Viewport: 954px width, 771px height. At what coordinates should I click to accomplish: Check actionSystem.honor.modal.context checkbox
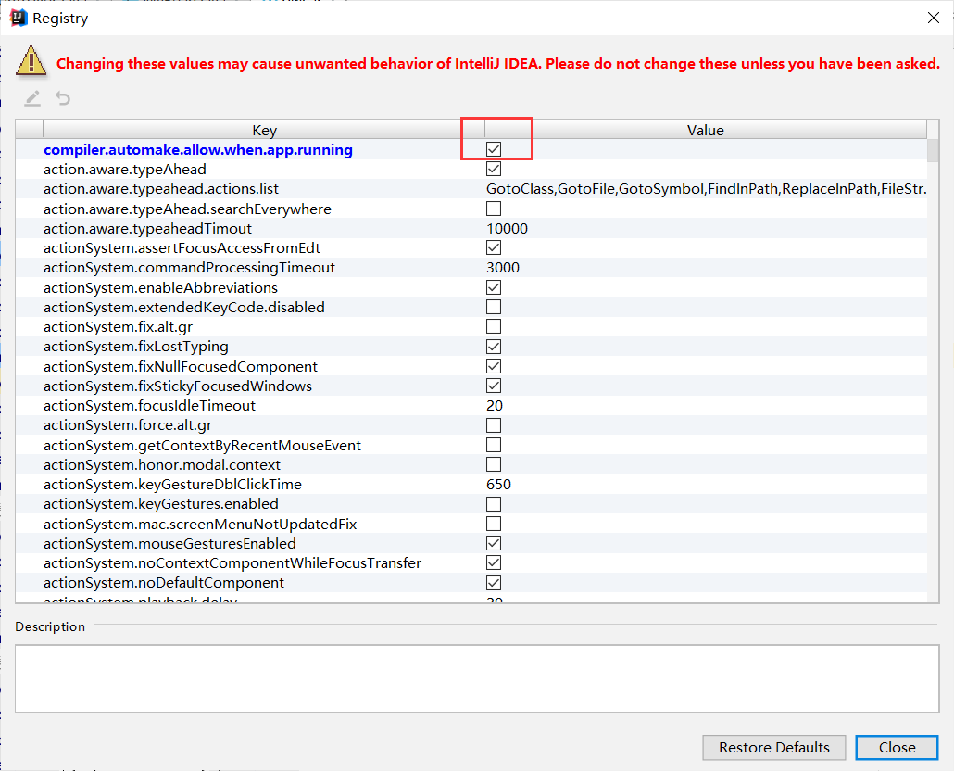[x=494, y=464]
